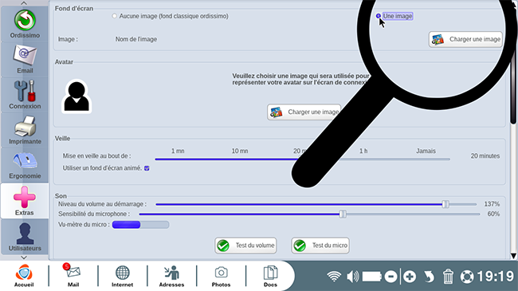Open the Imprimante printer settings
Screen dimensions: 518x291
point(25,130)
